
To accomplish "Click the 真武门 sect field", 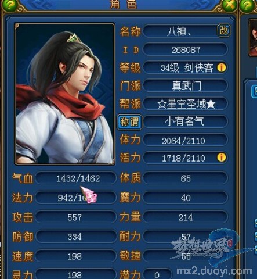I will click(x=185, y=85).
